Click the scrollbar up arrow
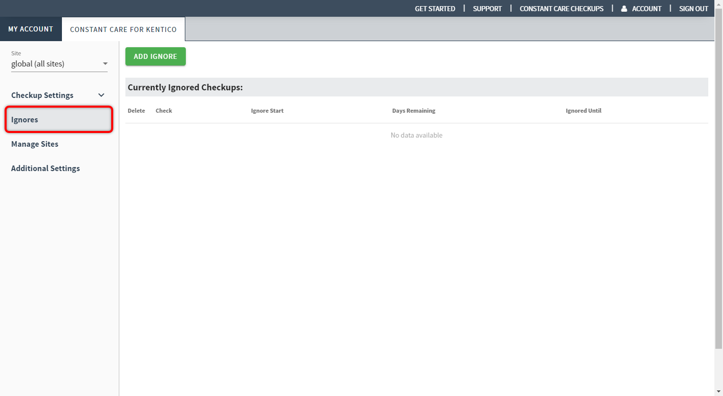The image size is (723, 396). coord(718,4)
